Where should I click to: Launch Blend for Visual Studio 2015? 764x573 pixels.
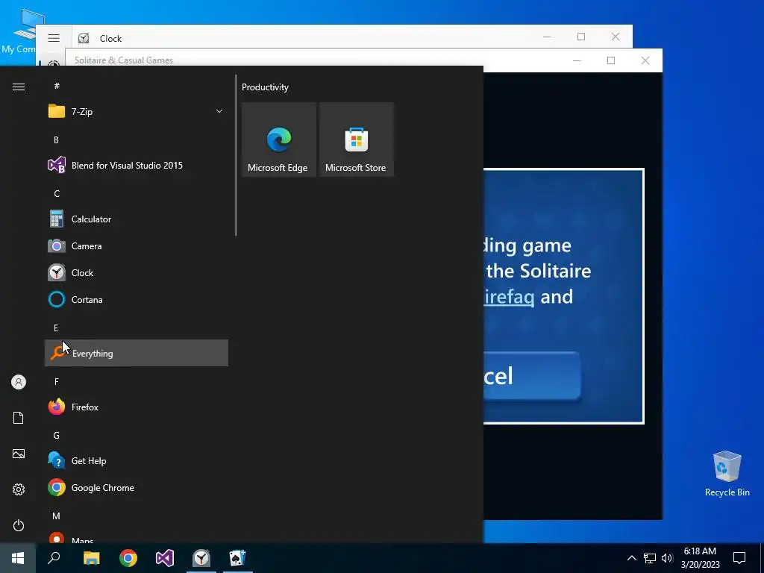[137, 165]
